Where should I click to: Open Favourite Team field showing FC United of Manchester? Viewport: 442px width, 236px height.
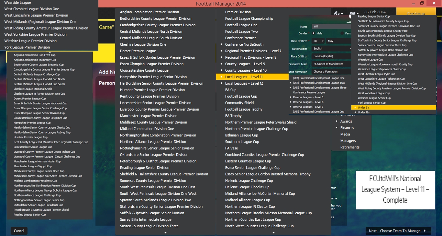(x=332, y=64)
